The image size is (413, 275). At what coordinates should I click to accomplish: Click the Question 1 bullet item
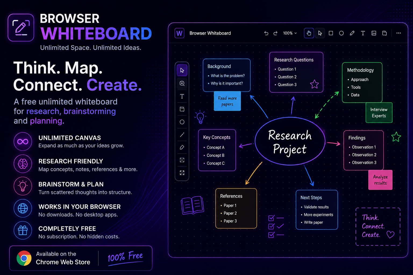[x=285, y=69]
